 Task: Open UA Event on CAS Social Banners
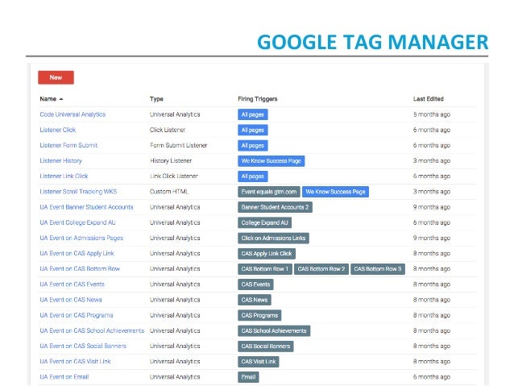click(83, 346)
